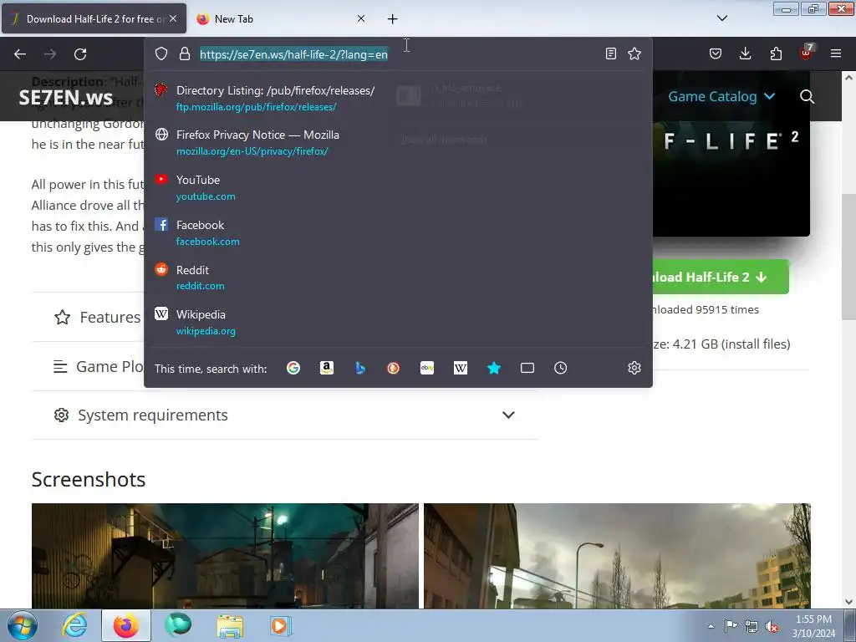Open the extensions puzzle icon

[x=776, y=53]
